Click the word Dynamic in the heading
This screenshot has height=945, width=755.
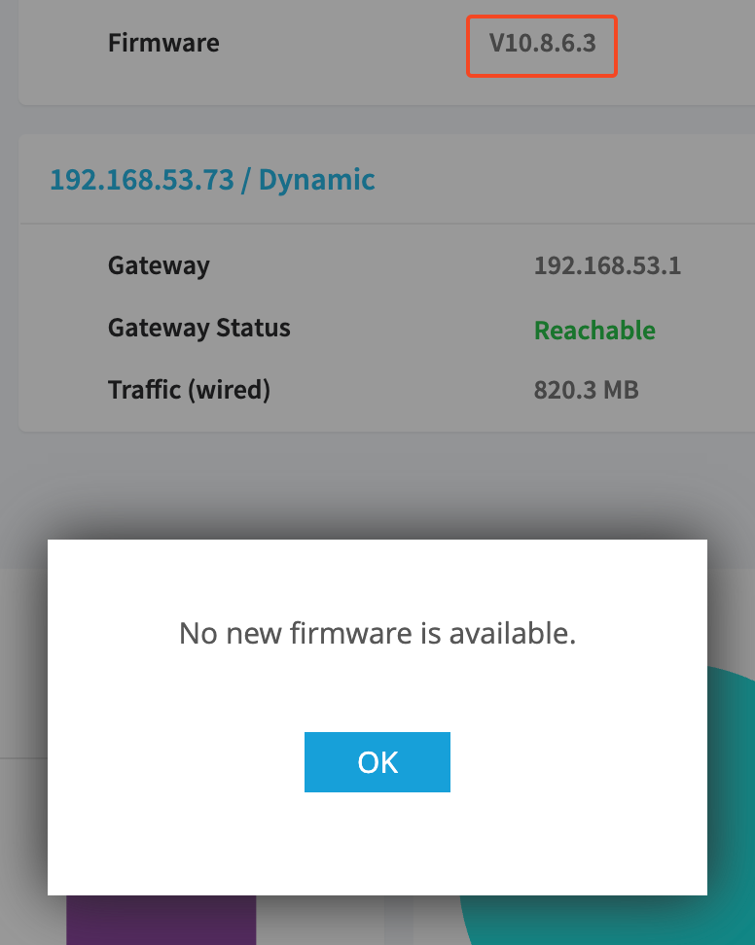coord(316,180)
